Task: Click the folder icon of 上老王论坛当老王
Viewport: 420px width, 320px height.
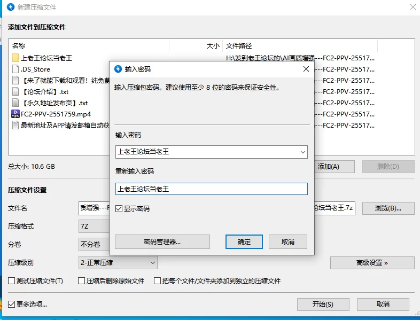Action: tap(15, 58)
